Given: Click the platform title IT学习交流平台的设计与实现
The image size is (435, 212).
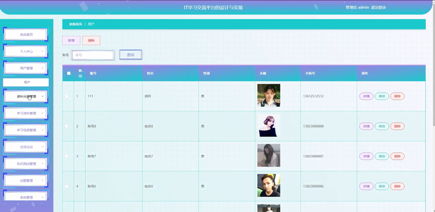Looking at the screenshot, I should tap(214, 7).
